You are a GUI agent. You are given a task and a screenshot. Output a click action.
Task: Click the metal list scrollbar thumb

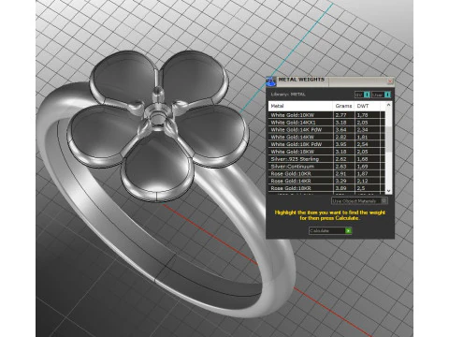click(x=388, y=139)
